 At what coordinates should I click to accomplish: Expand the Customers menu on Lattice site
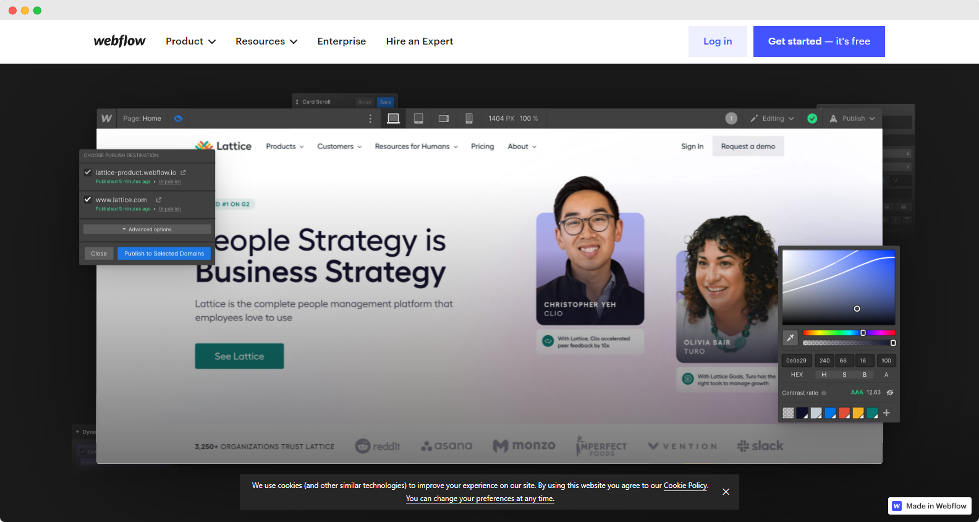(339, 147)
